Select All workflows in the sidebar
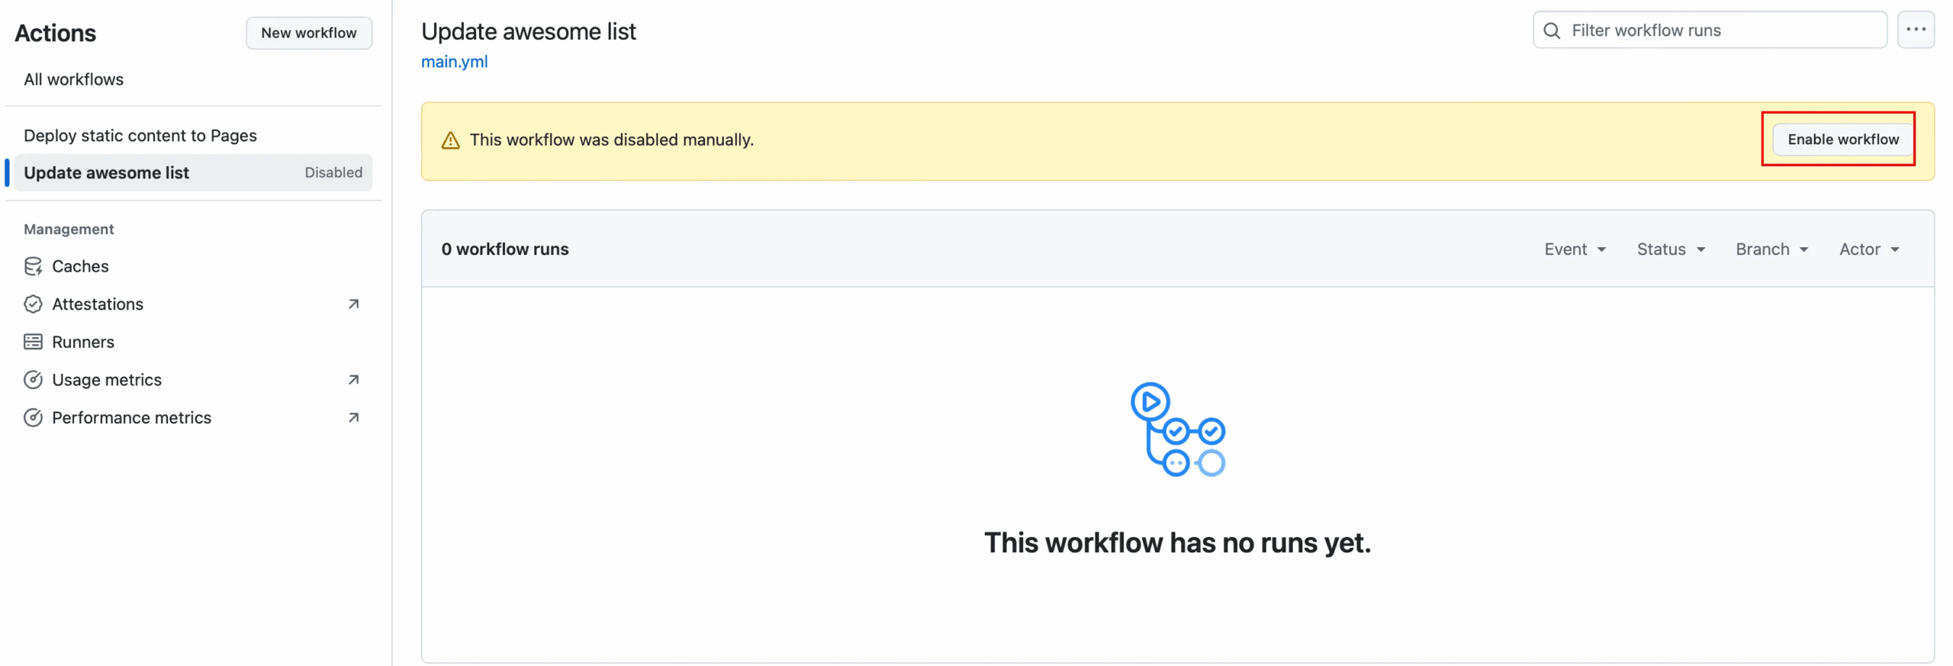 [73, 79]
